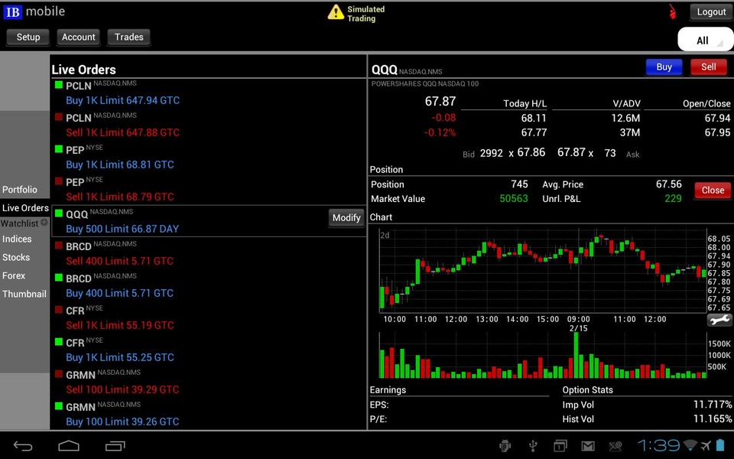Tap the battery status icon
This screenshot has width=734, height=459.
pyautogui.click(x=721, y=445)
